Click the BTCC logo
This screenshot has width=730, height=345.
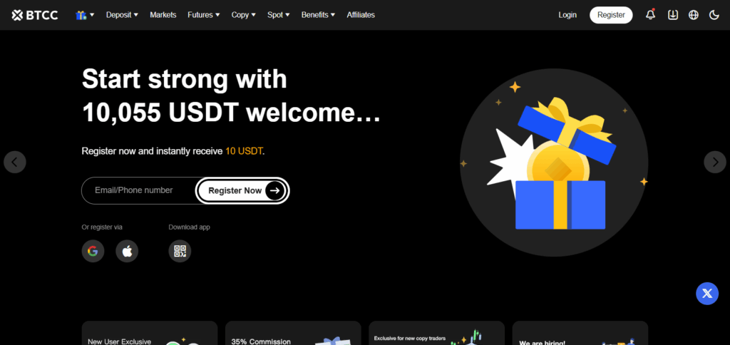[x=34, y=15]
